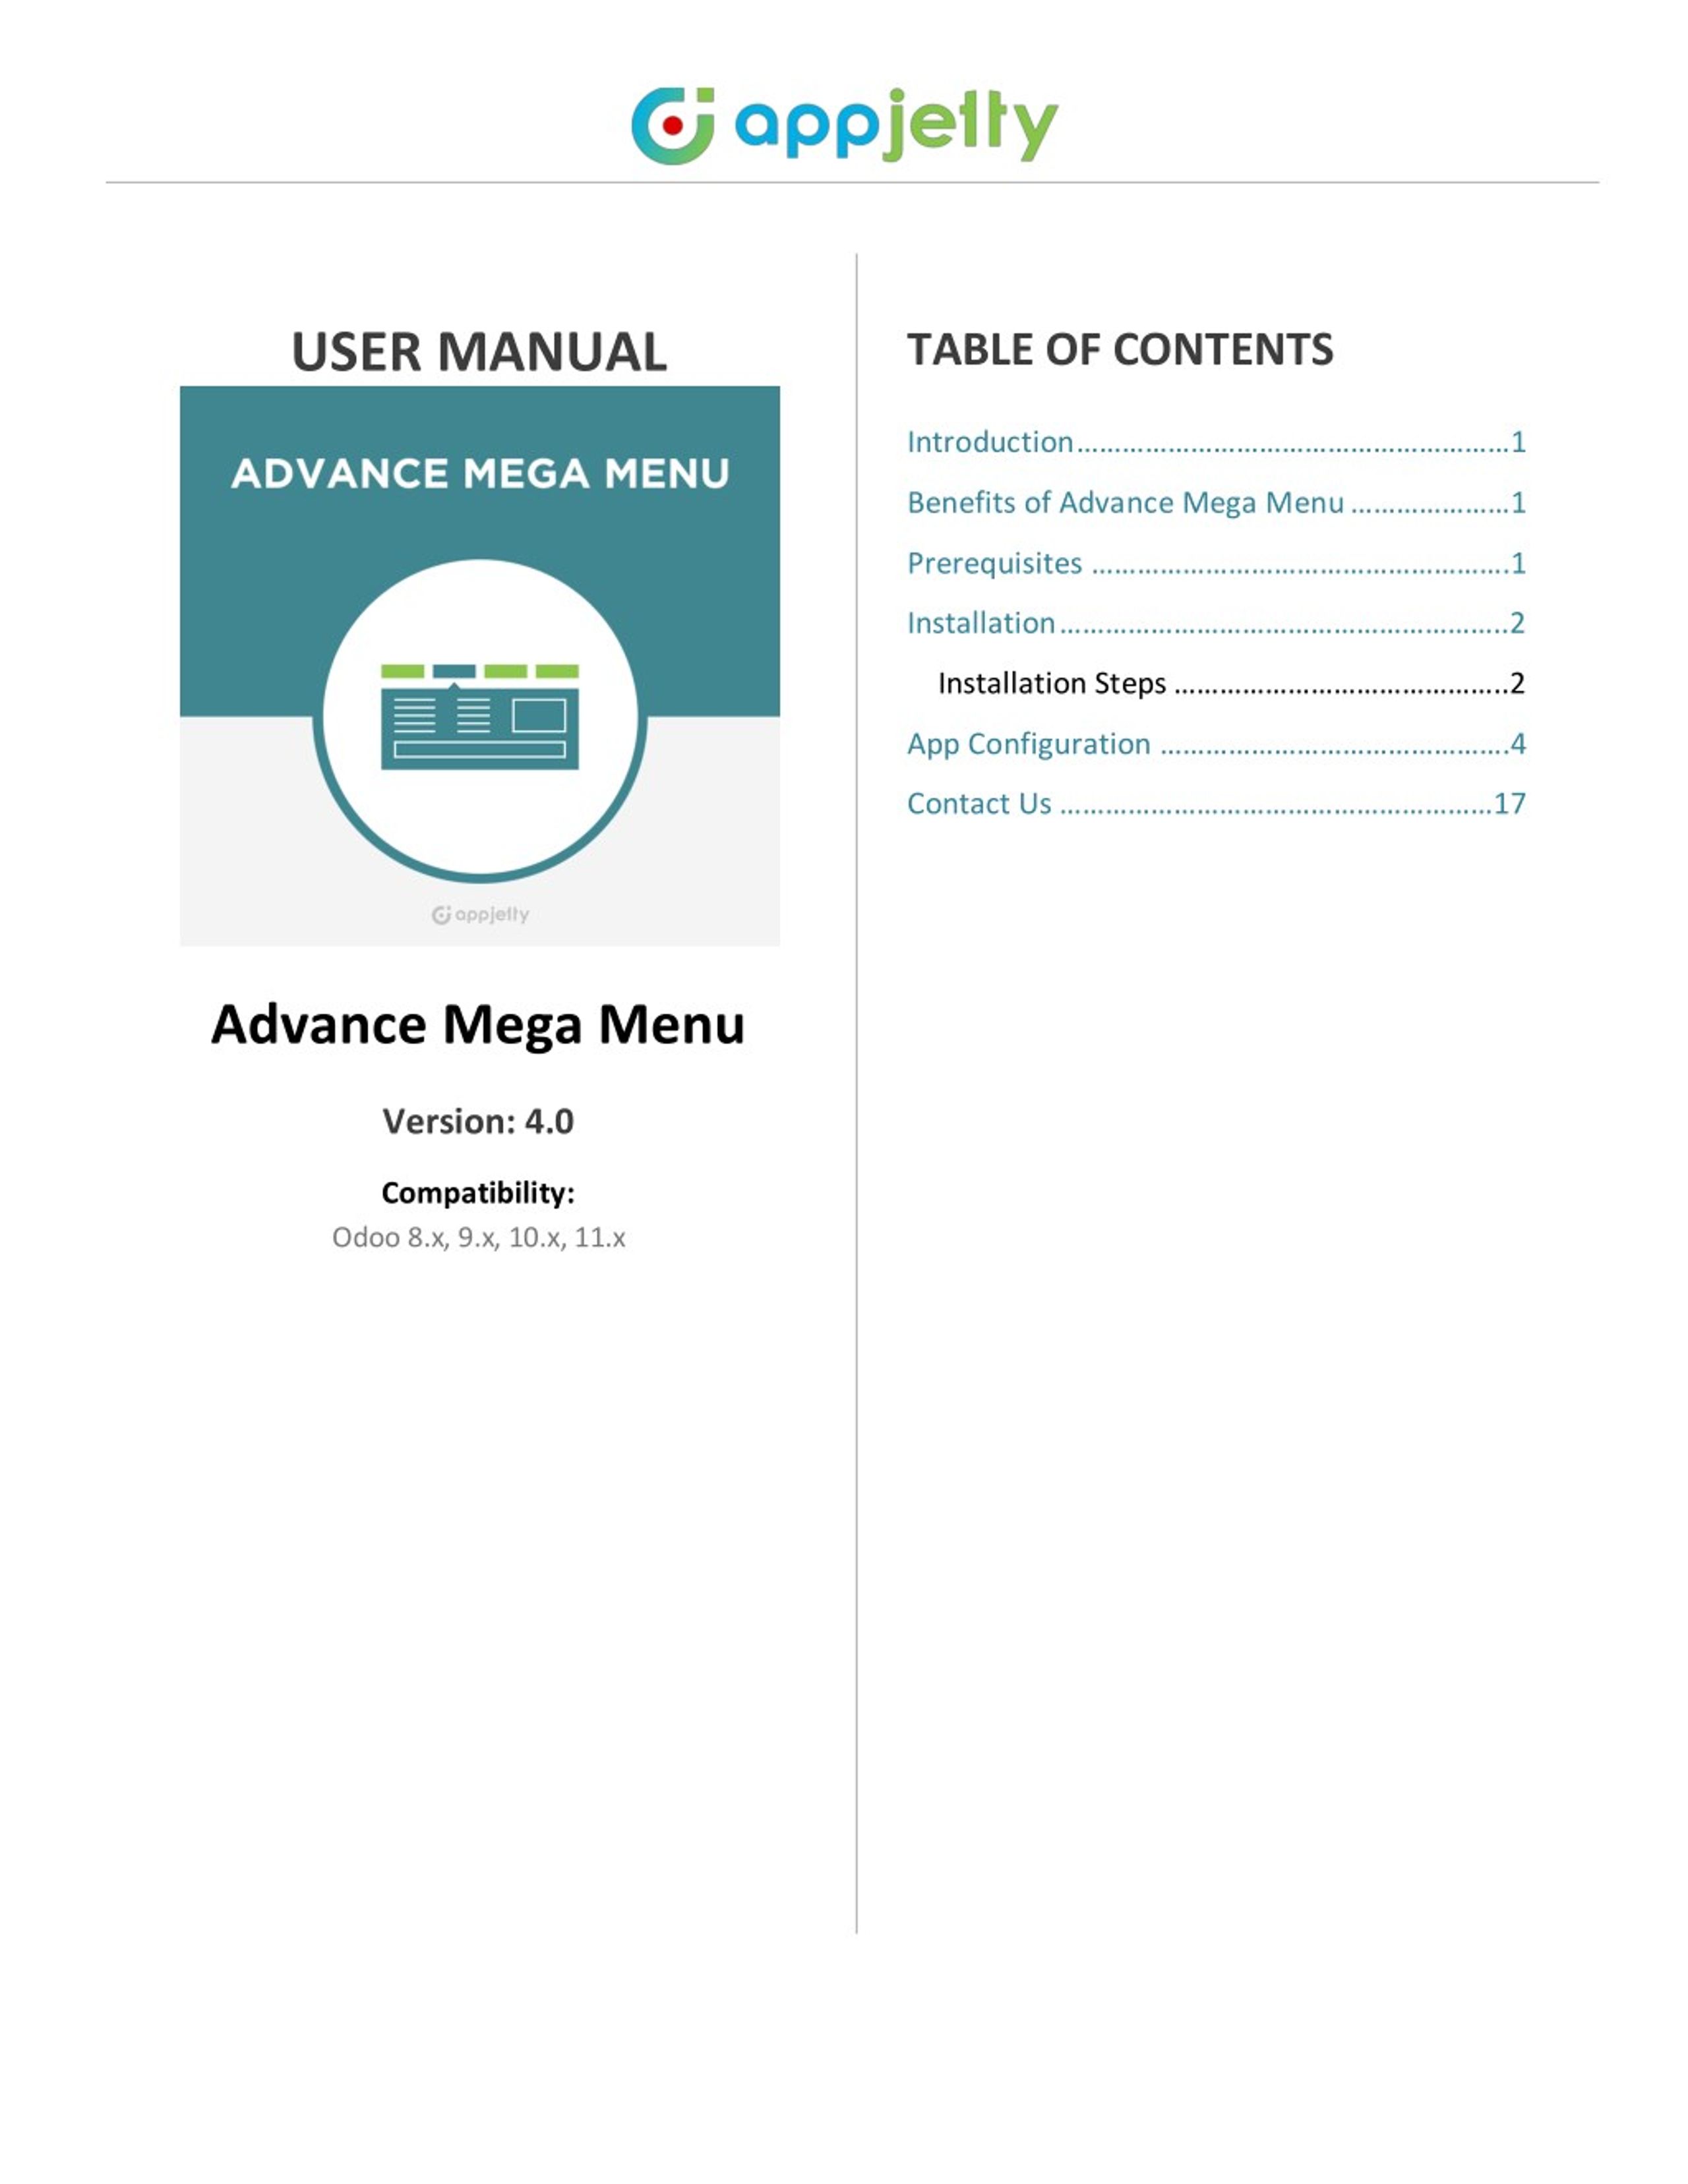Open the Installation Steps sub-entry
Viewport: 1688px width, 2184px height.
click(x=1231, y=683)
